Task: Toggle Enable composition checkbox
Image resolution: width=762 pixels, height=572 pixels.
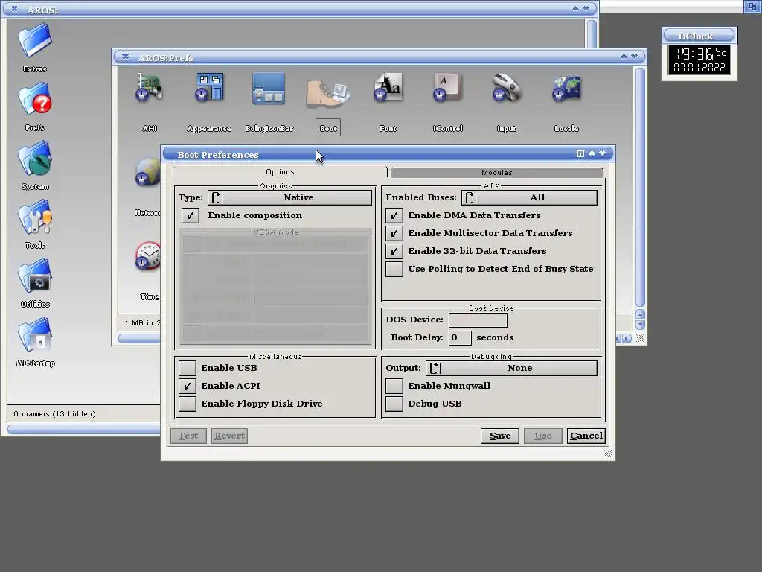Action: [190, 215]
